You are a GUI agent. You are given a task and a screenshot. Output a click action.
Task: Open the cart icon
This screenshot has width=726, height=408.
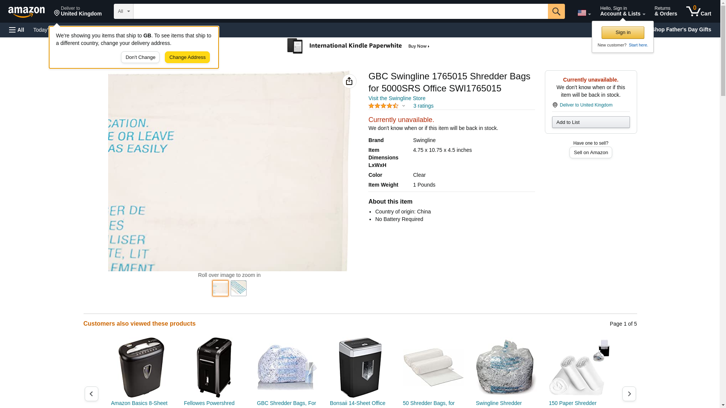click(699, 11)
